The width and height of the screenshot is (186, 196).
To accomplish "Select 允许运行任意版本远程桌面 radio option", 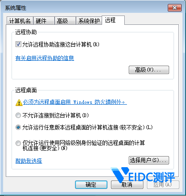I will (18, 127).
